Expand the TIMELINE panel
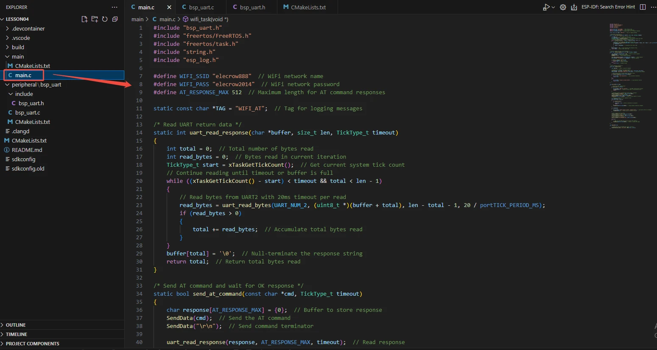Image resolution: width=657 pixels, height=350 pixels. coord(17,334)
